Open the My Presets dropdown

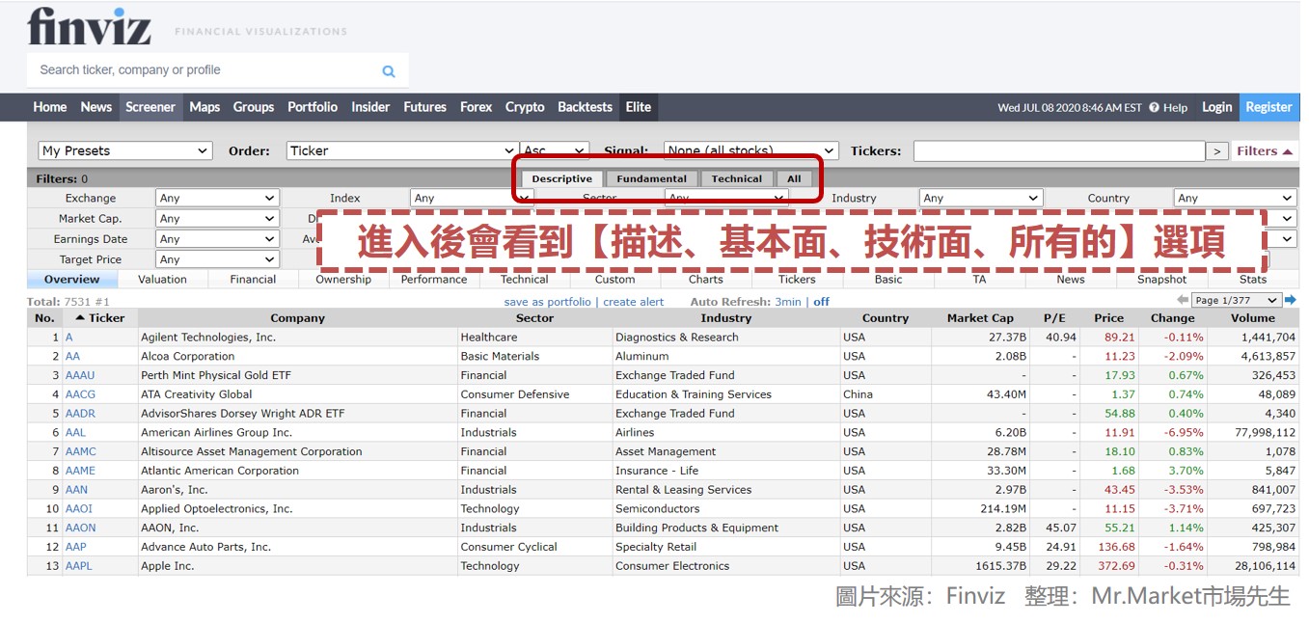click(x=125, y=150)
